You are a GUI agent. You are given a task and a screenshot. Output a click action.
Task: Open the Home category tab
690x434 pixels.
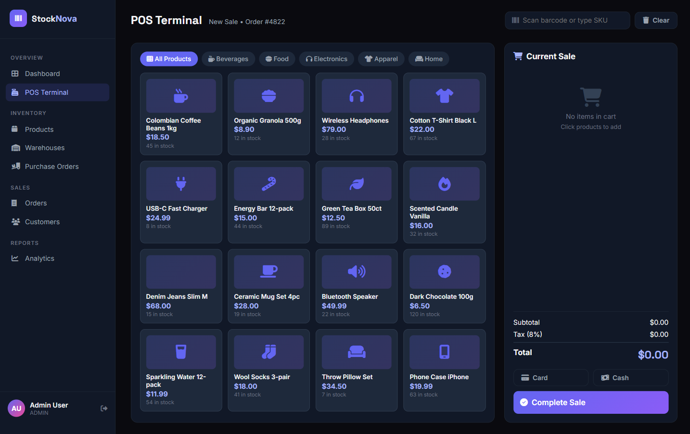click(x=429, y=59)
